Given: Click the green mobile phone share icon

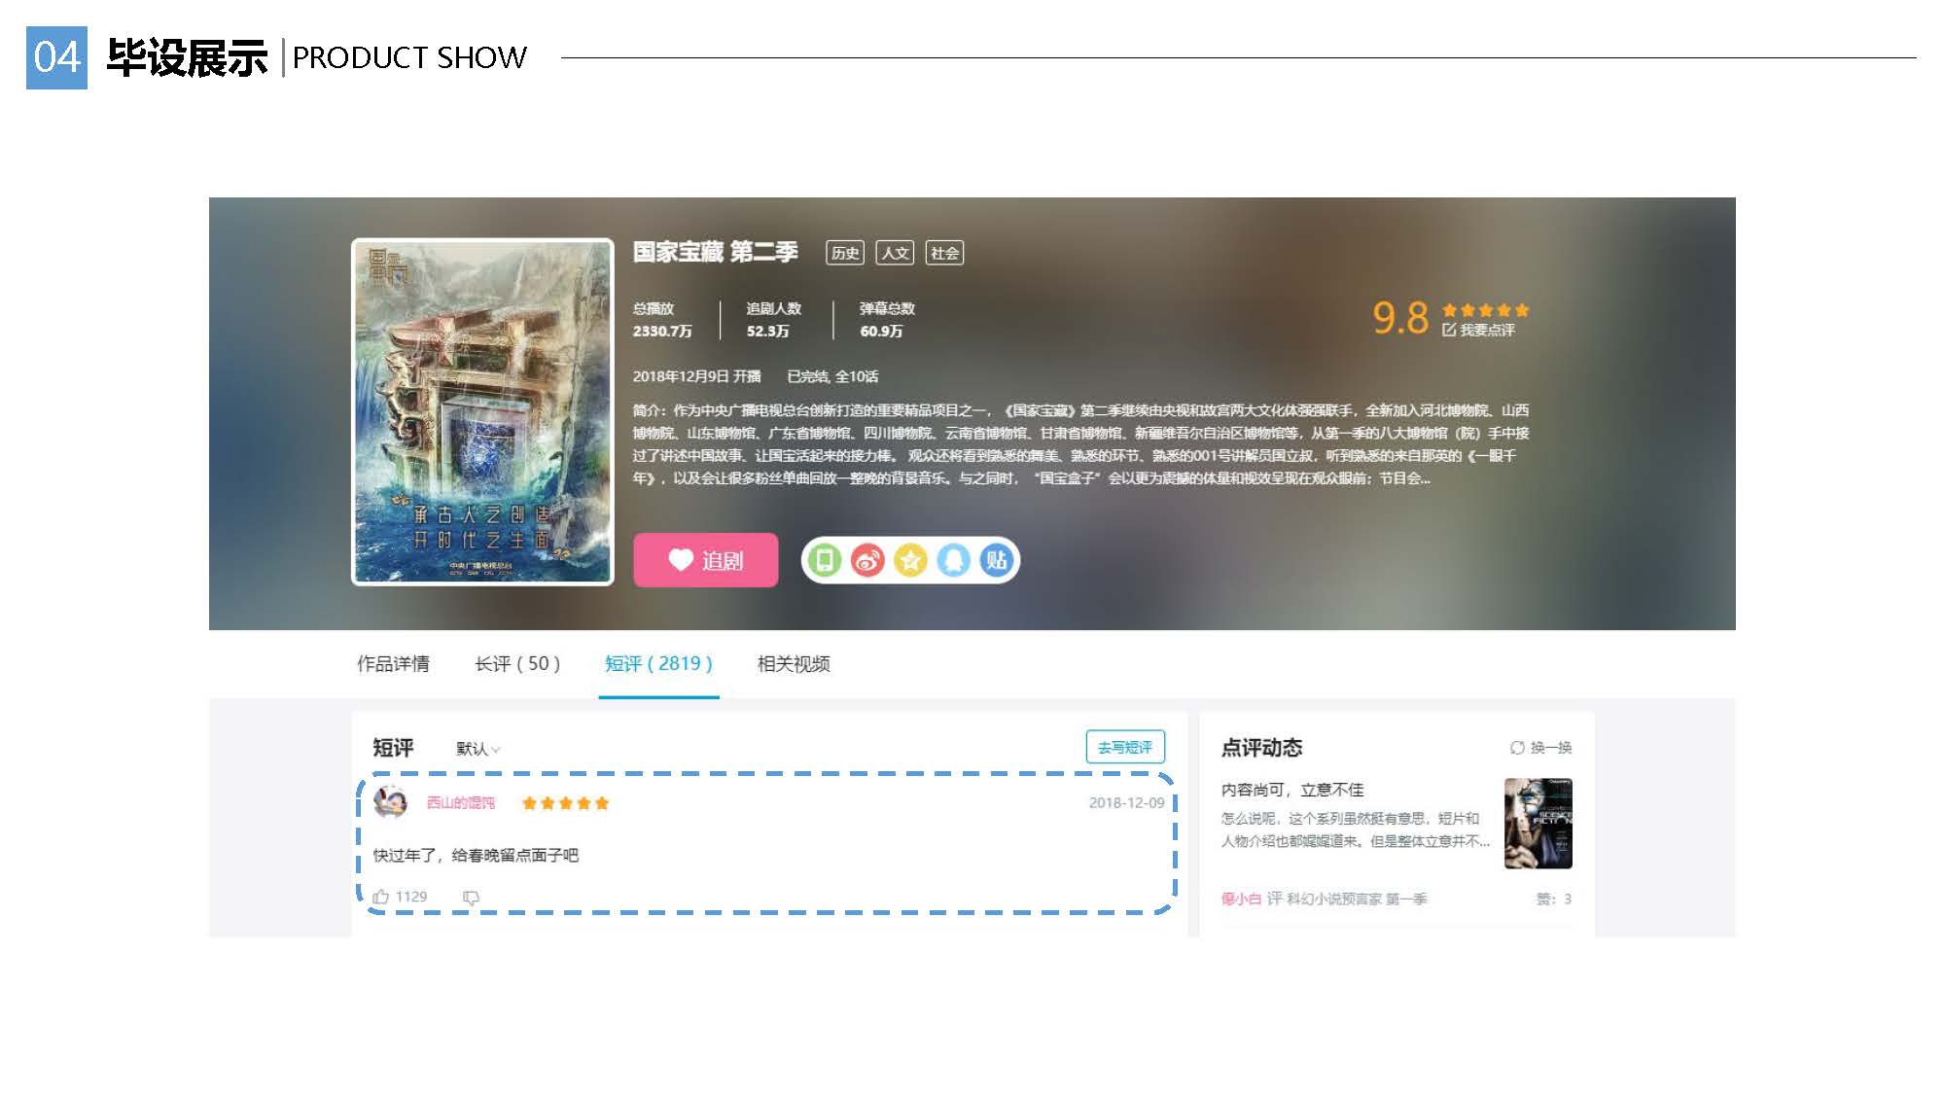Looking at the screenshot, I should (x=824, y=560).
